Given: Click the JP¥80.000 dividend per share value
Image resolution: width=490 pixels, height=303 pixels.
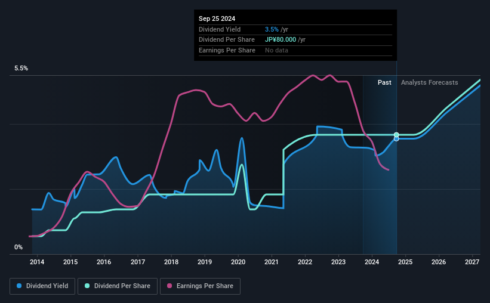Looking at the screenshot, I should click(x=281, y=40).
